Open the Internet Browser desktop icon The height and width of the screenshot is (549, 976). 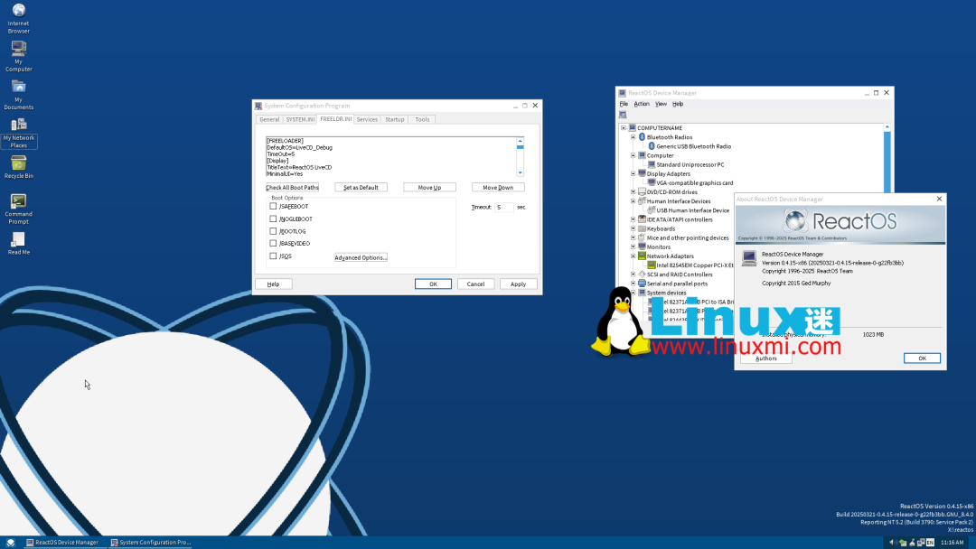click(19, 18)
